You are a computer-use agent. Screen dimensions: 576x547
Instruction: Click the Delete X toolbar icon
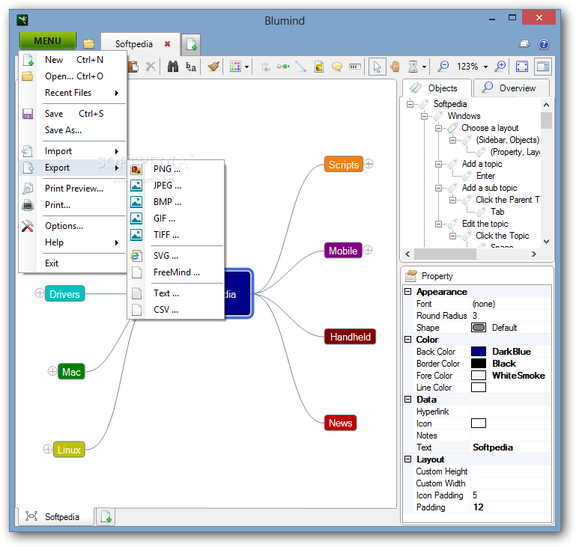pyautogui.click(x=151, y=67)
